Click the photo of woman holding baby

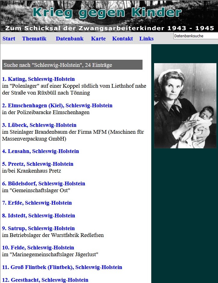[x=185, y=106]
